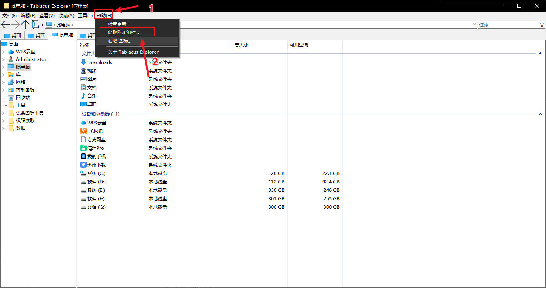Image resolution: width=546 pixels, height=288 pixels.
Task: Click the 330 GB total size value
Action: coord(276,190)
